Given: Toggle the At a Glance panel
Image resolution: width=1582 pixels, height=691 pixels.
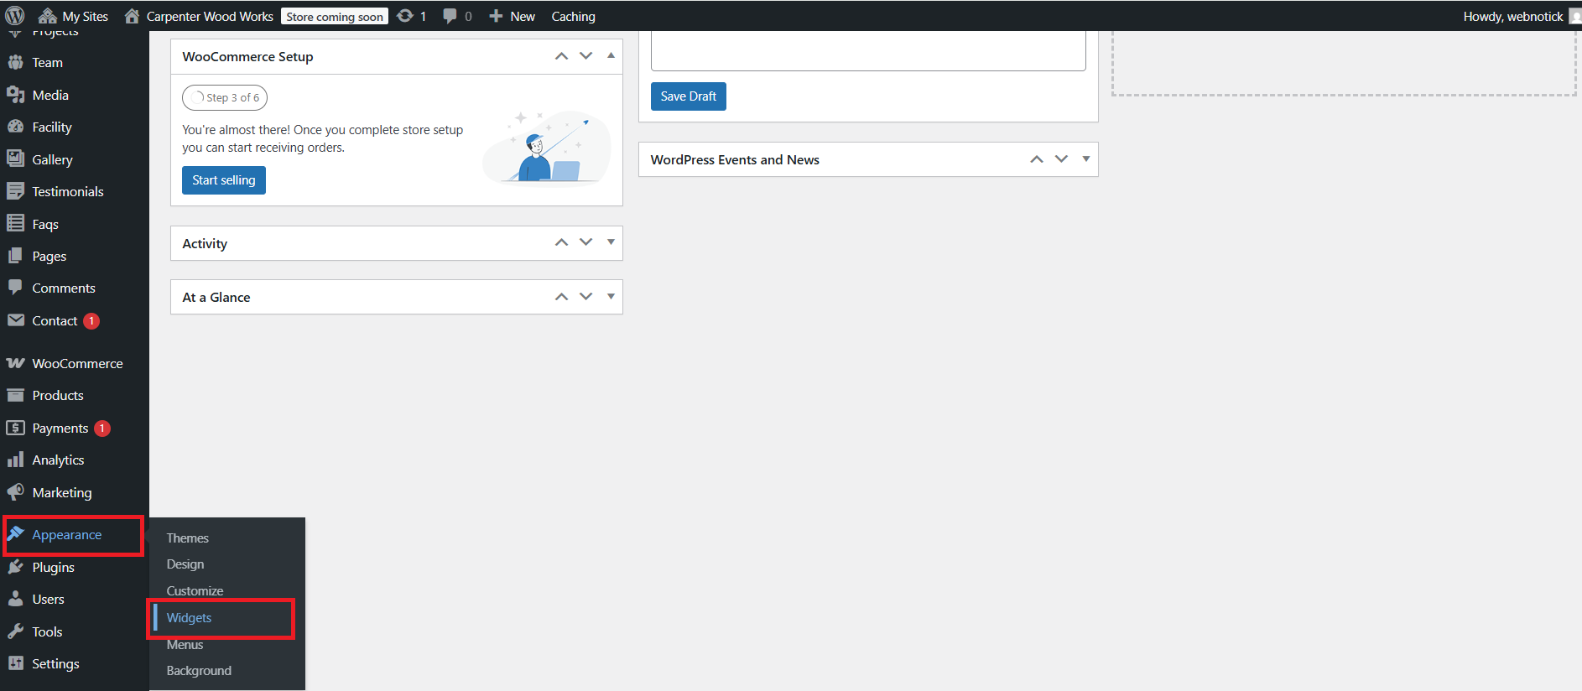Looking at the screenshot, I should pos(611,297).
